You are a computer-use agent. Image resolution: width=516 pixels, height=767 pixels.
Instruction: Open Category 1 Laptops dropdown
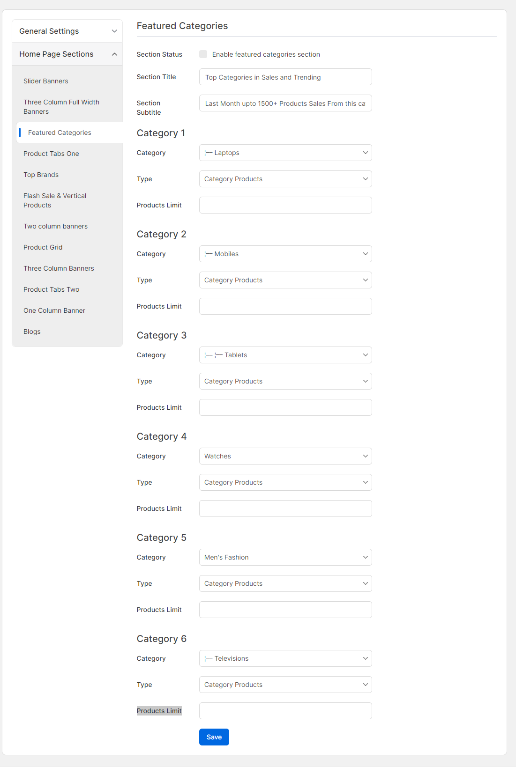click(285, 153)
